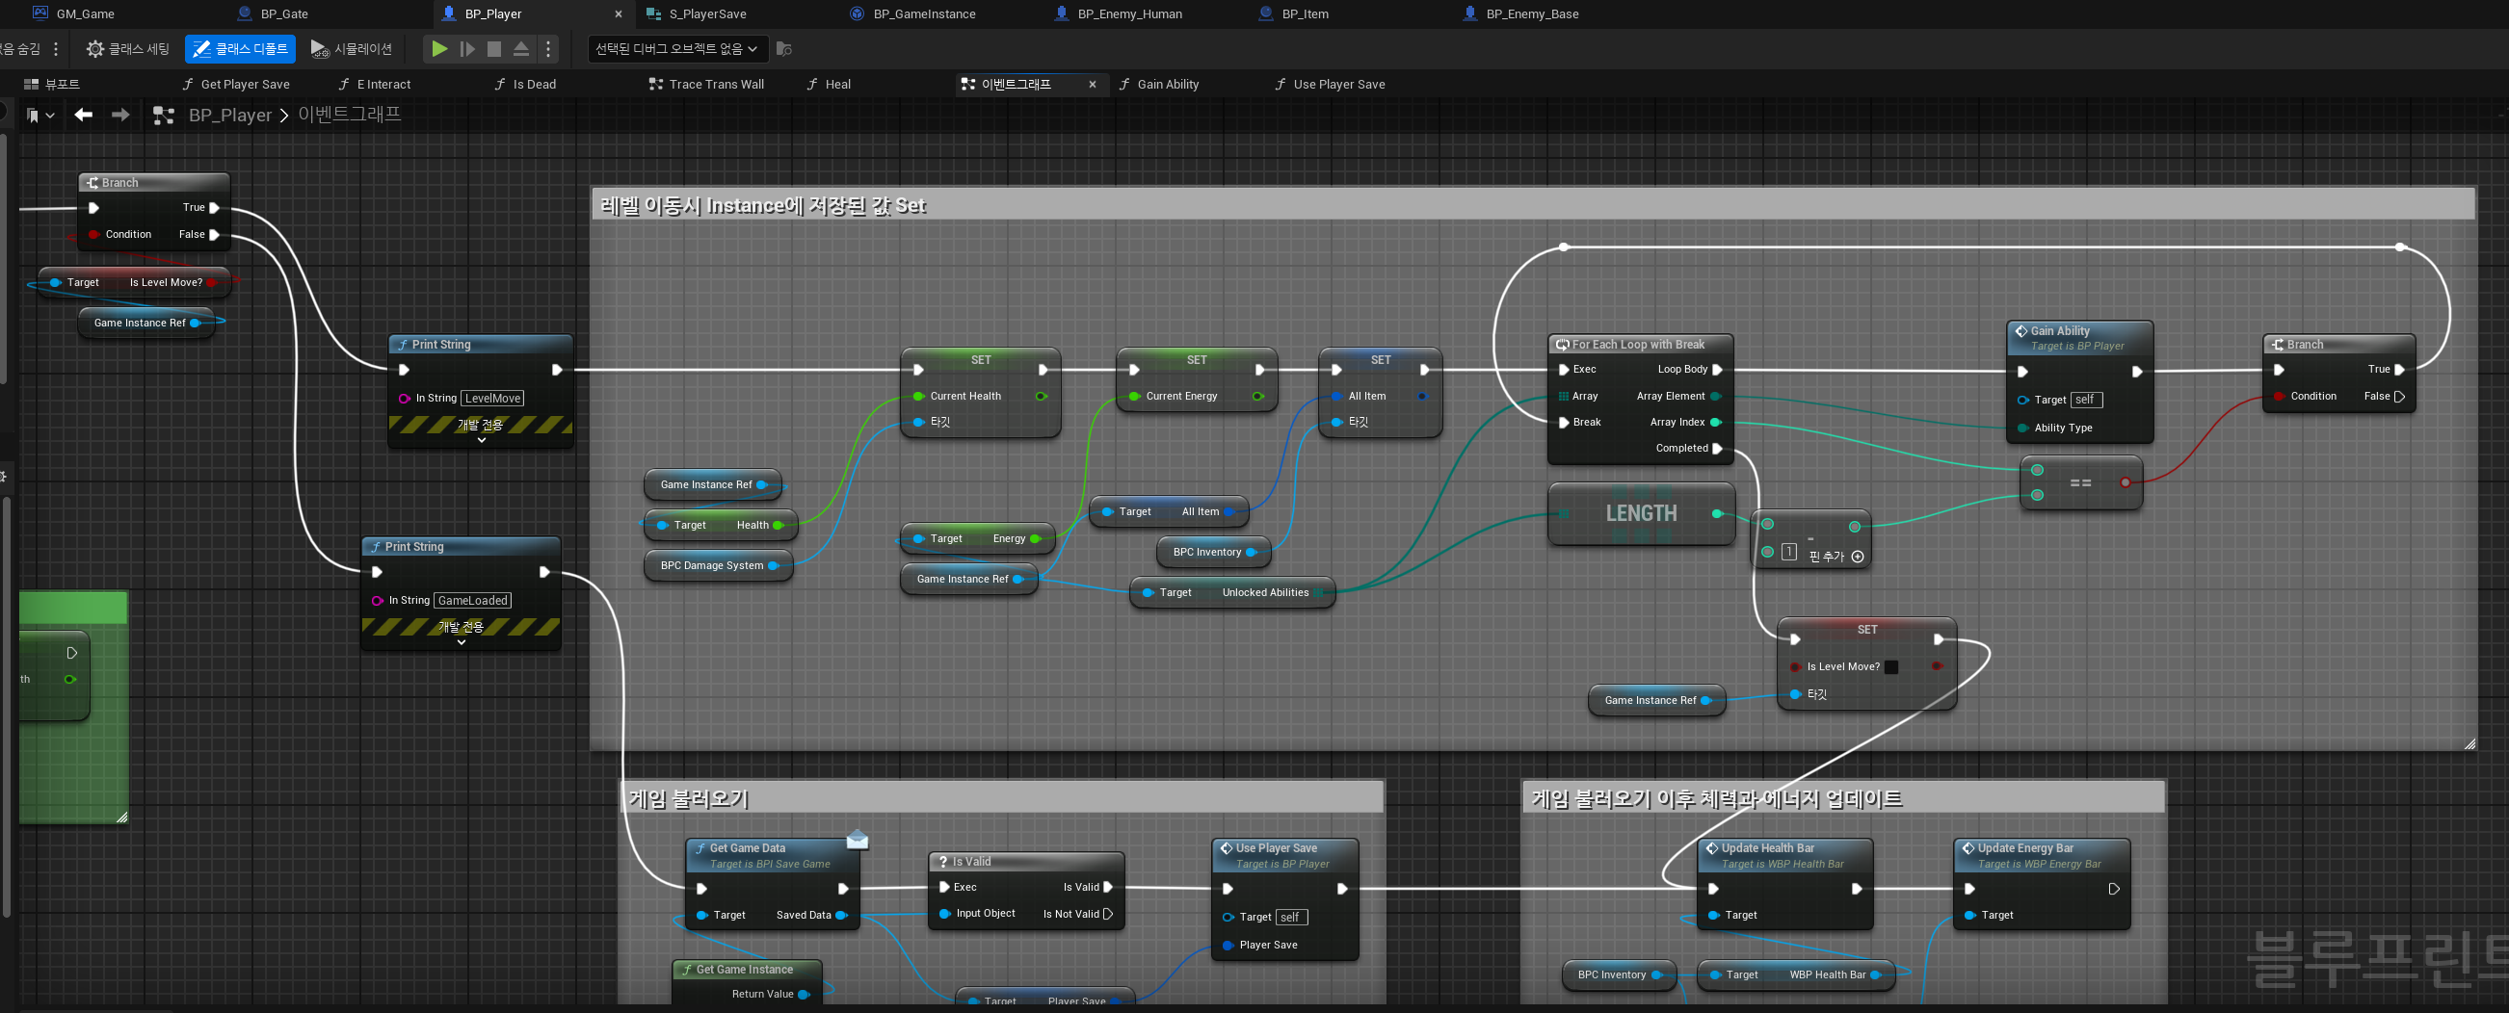
Task: Open the viewport tab
Action: pos(52,85)
